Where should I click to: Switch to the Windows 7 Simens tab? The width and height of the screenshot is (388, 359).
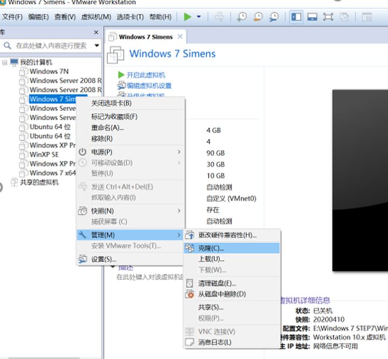tap(145, 37)
